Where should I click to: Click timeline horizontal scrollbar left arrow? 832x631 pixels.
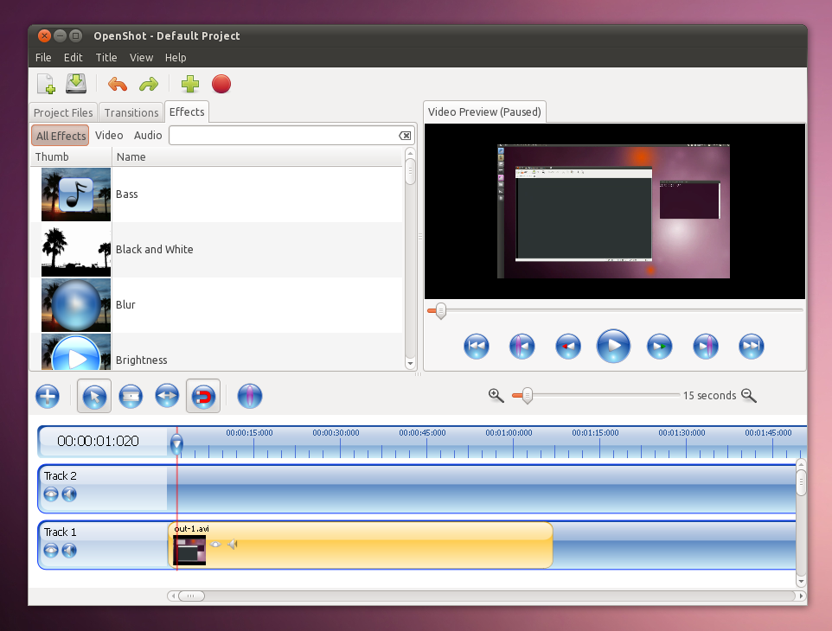[x=173, y=596]
